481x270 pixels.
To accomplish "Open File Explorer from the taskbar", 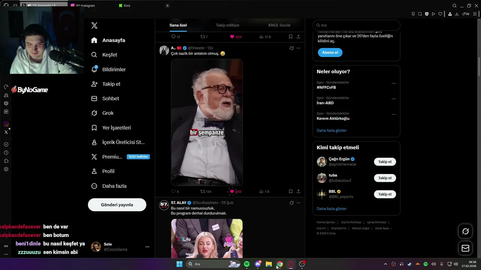I will 269,264.
